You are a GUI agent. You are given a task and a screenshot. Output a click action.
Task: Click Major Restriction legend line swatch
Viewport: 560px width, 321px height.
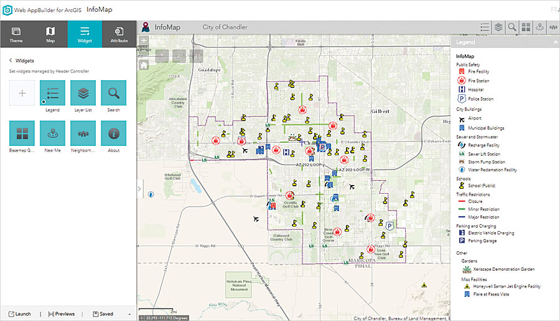coord(462,217)
